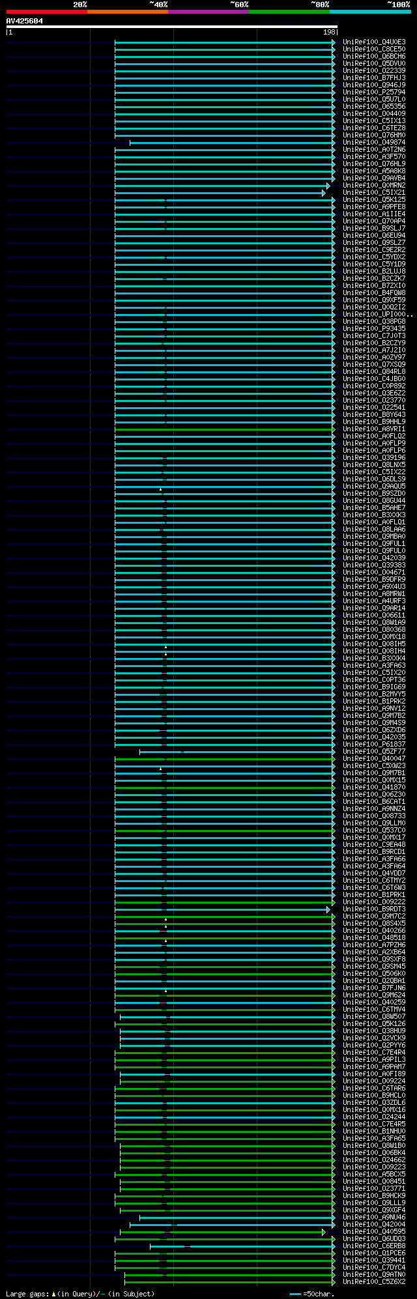
Task: Select the truncated UniRef100_UPI000.. label
Action: [x=378, y=315]
